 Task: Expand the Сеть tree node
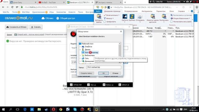tap(80, 58)
